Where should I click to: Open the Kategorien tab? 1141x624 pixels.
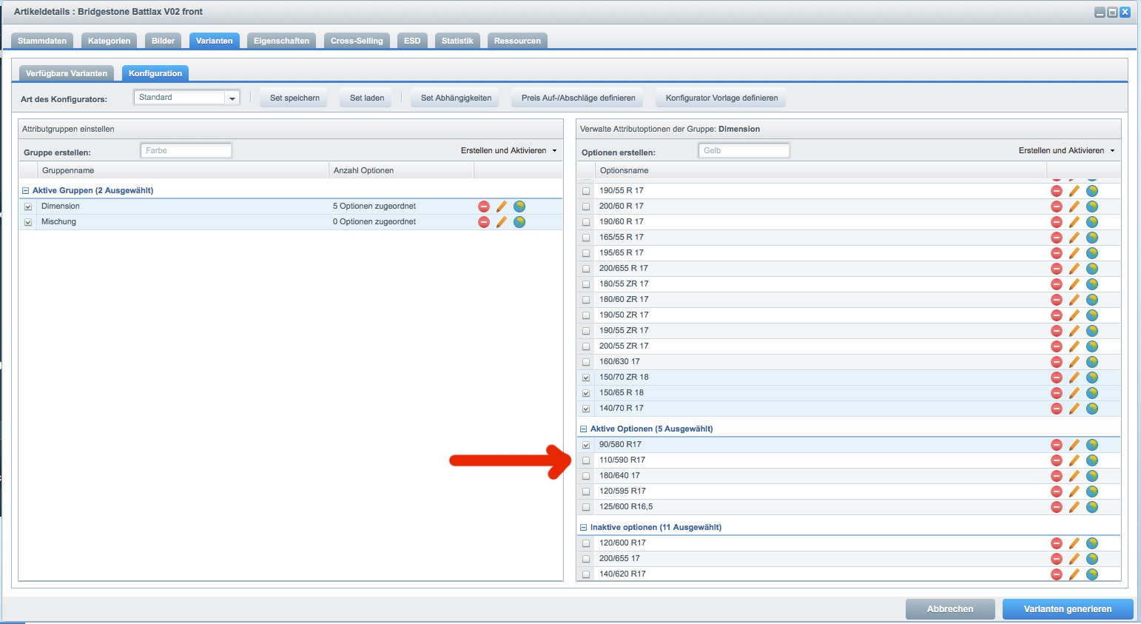click(109, 41)
